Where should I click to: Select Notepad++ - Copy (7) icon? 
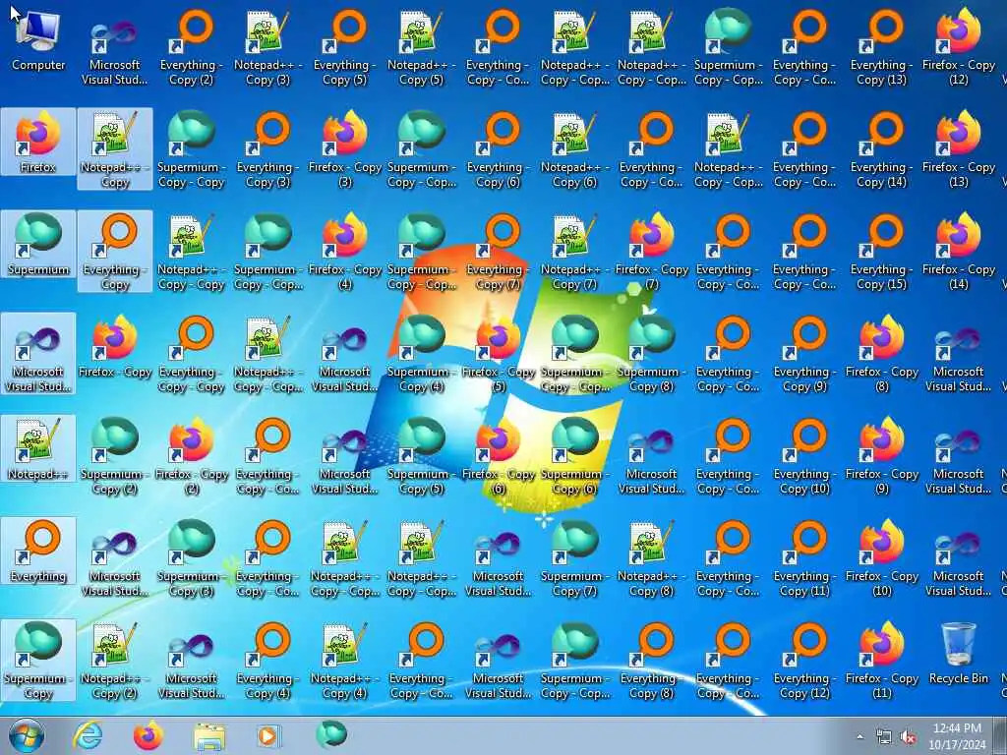tap(574, 252)
